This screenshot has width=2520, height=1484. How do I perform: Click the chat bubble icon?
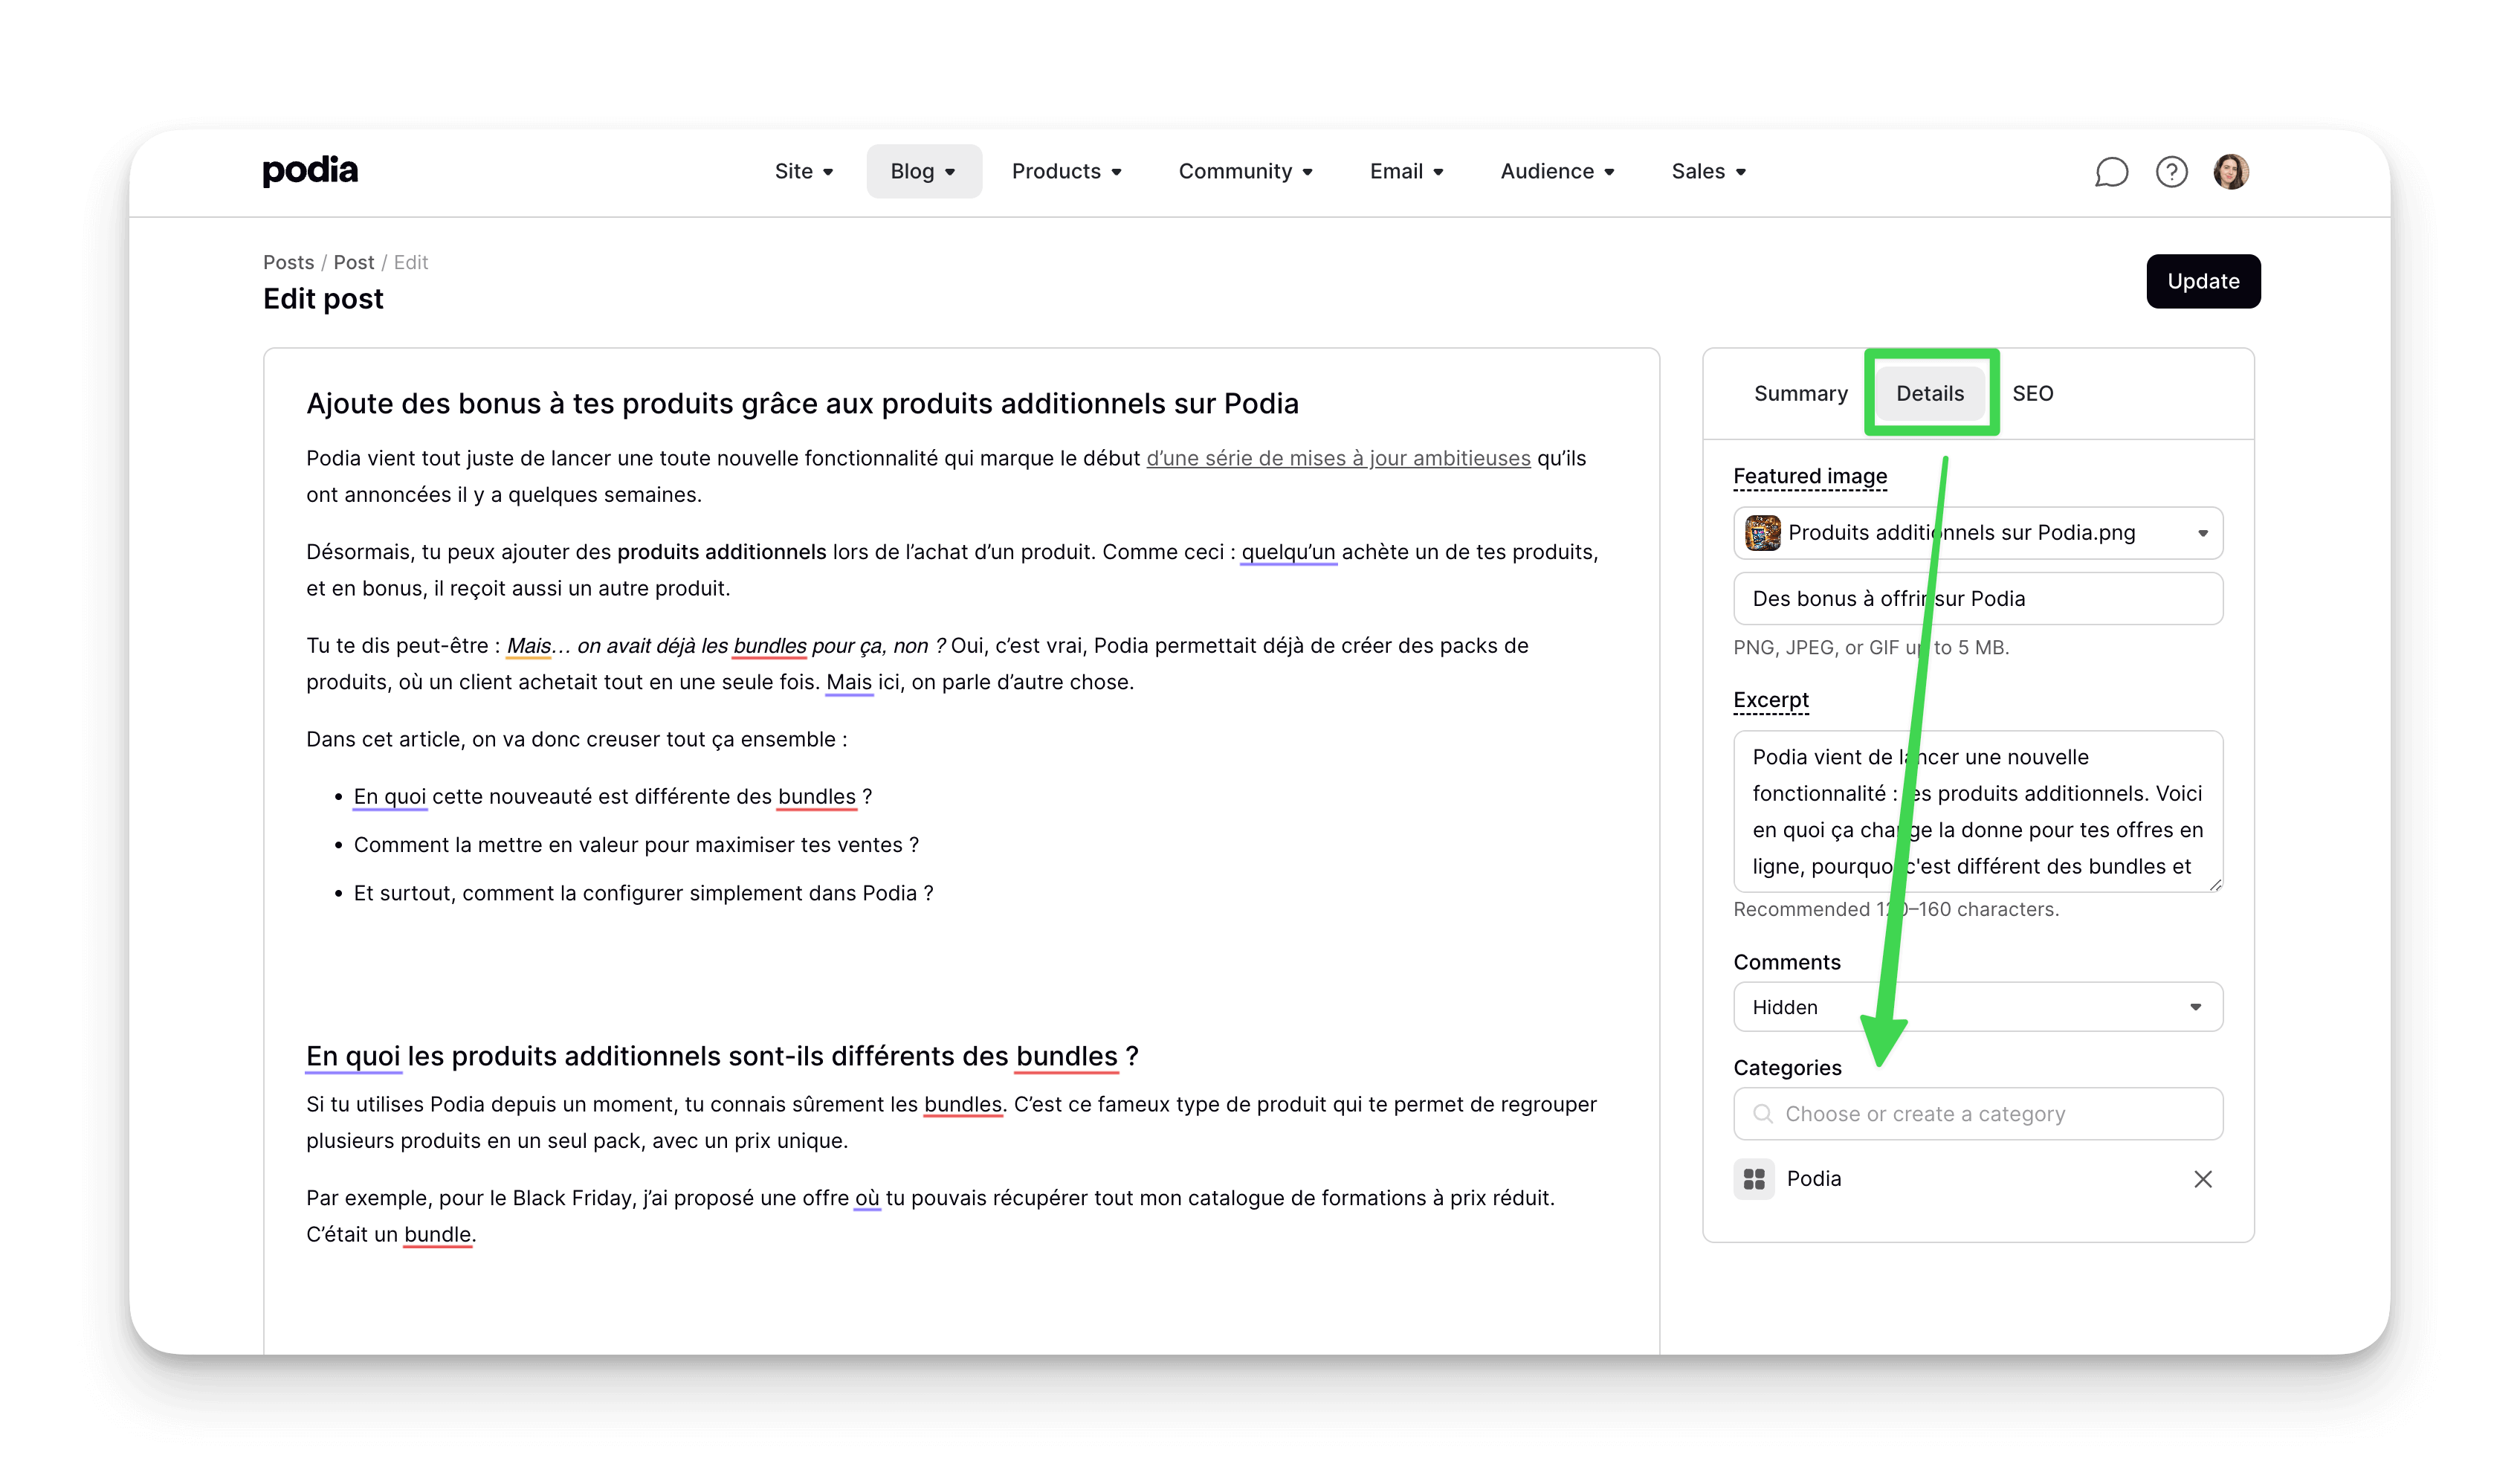[x=2113, y=171]
